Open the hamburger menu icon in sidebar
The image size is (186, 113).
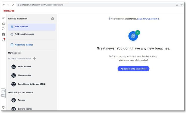click(4, 18)
